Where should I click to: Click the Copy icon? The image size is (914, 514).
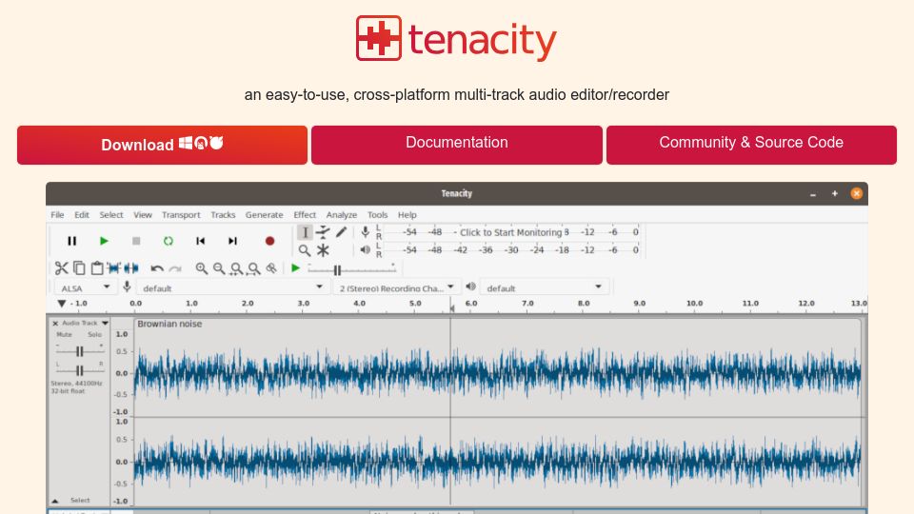coord(79,268)
